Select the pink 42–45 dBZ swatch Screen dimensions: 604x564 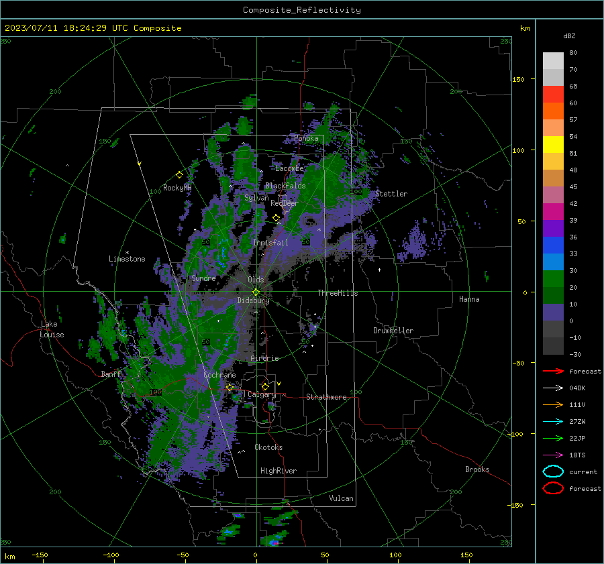[x=553, y=194]
